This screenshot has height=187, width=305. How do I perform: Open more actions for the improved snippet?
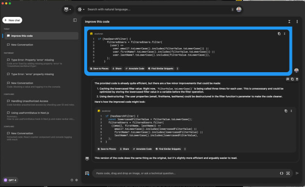click(x=185, y=149)
